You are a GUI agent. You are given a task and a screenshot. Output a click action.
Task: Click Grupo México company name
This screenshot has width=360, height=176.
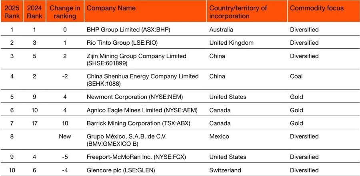coord(126,140)
